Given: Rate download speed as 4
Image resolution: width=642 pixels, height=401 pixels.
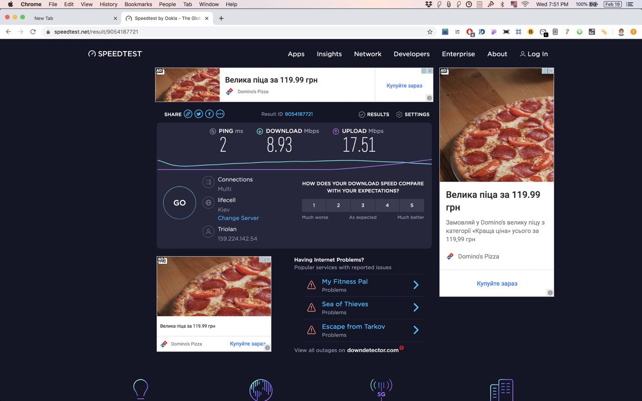Looking at the screenshot, I should (387, 206).
